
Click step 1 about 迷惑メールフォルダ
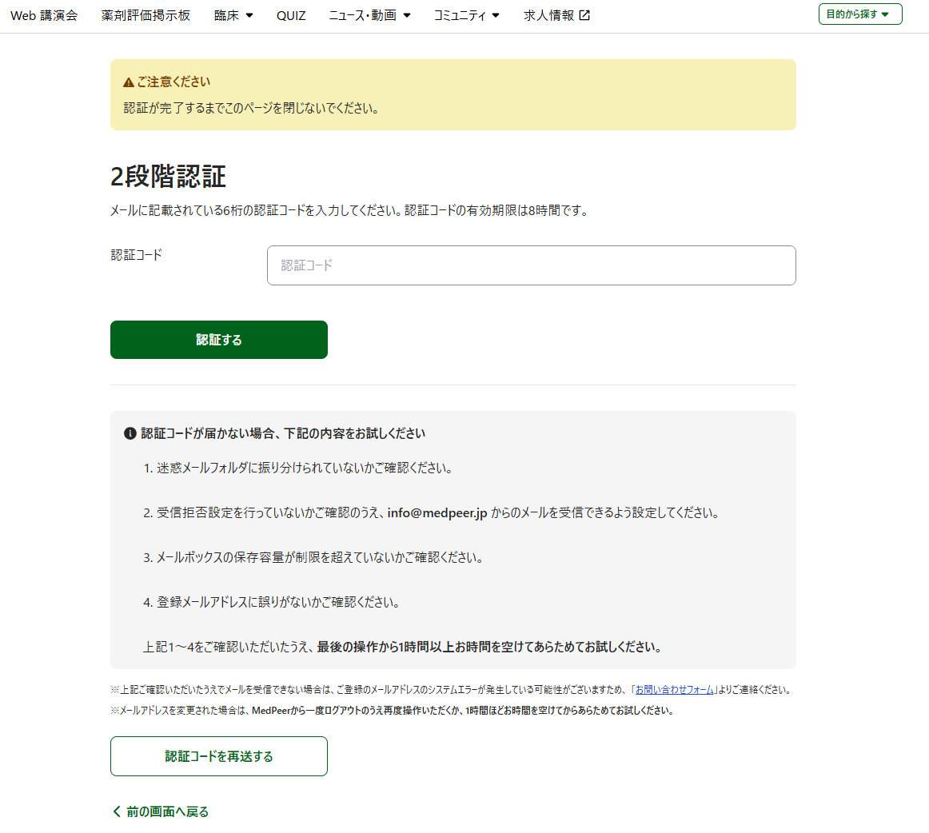(299, 468)
